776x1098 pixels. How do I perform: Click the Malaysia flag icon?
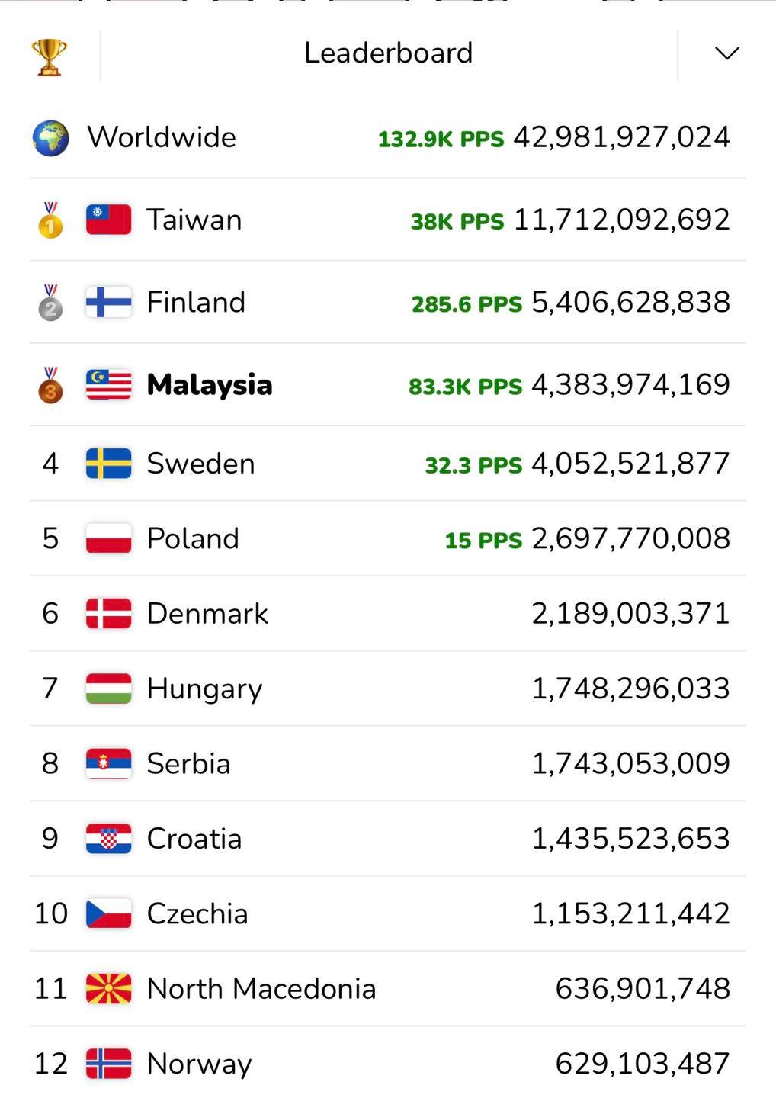tap(108, 384)
